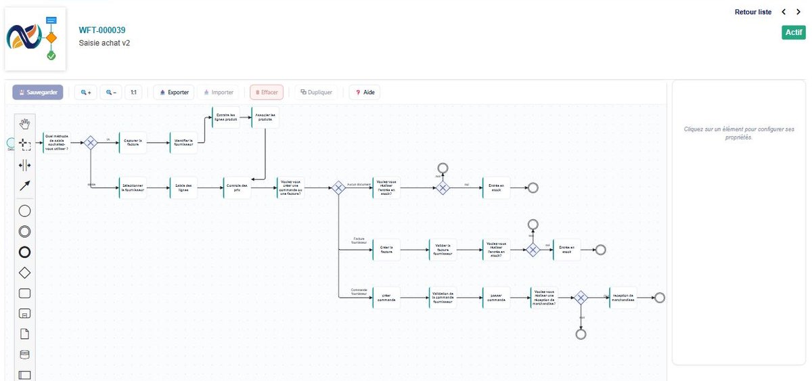Reset zoom to 1:1

[133, 92]
